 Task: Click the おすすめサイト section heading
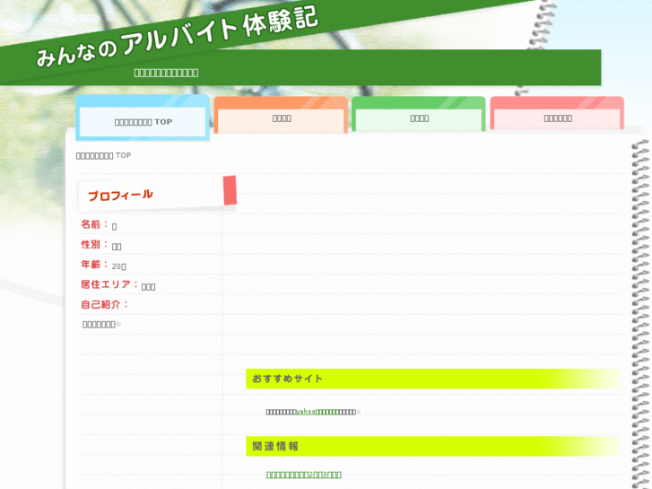coord(287,379)
